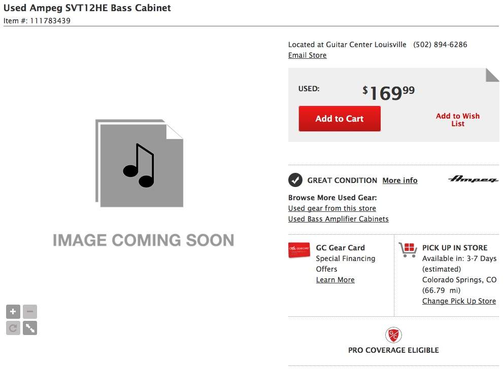The width and height of the screenshot is (504, 370).
Task: Click the GC Gear Card image
Action: tap(299, 250)
